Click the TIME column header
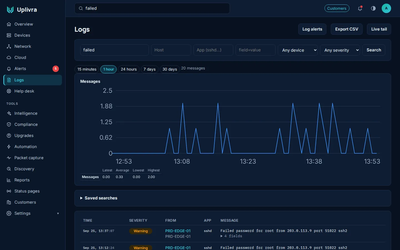The image size is (400, 250). click(x=87, y=221)
